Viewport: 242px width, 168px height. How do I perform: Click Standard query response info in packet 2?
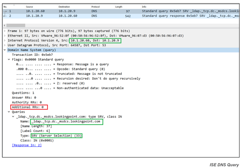pos(190,16)
